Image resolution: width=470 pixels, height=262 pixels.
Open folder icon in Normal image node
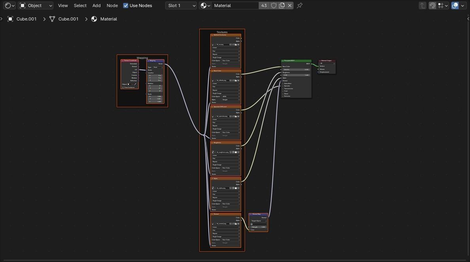pos(236,224)
